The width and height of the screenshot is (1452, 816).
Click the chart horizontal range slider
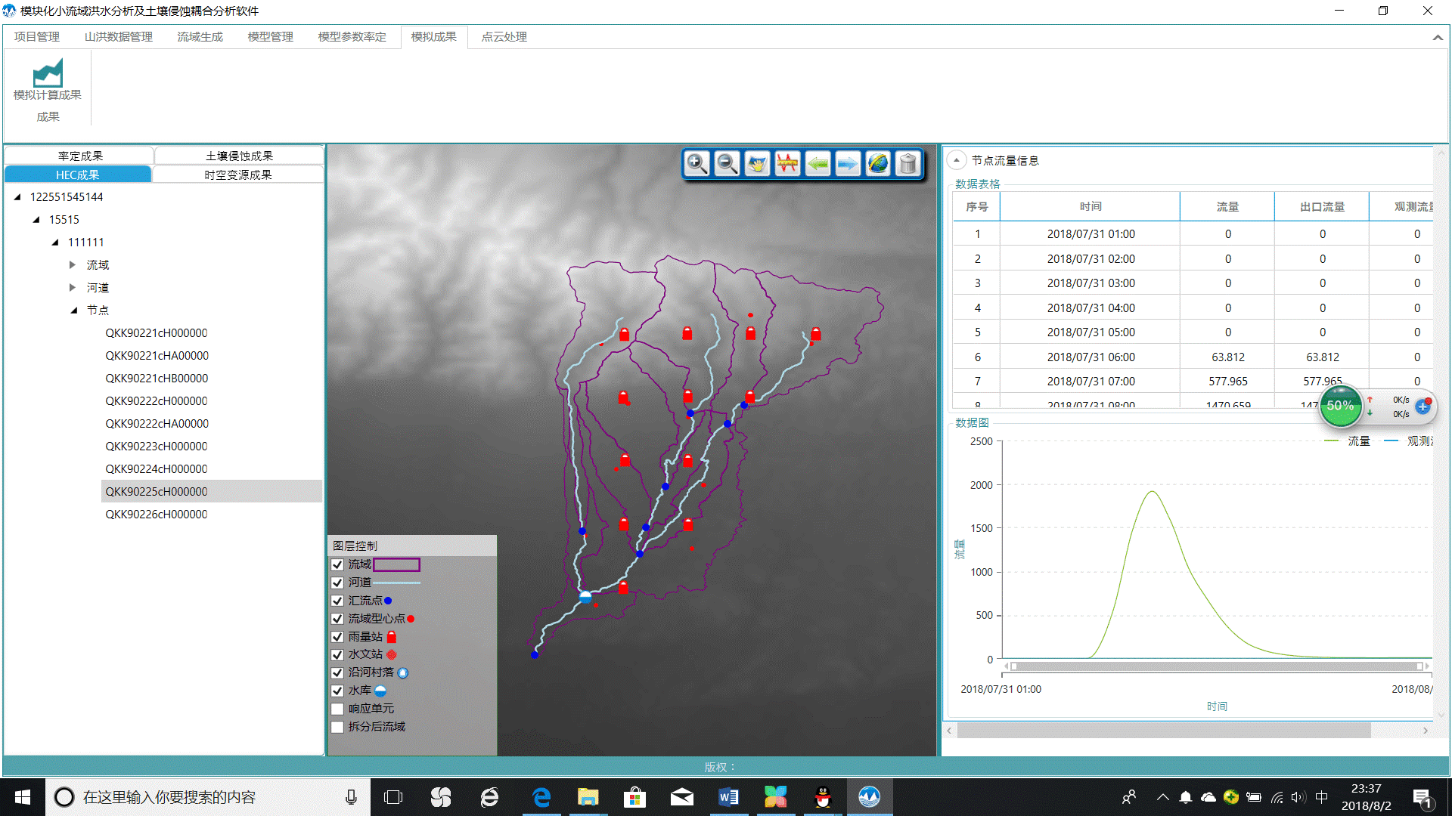click(1216, 666)
